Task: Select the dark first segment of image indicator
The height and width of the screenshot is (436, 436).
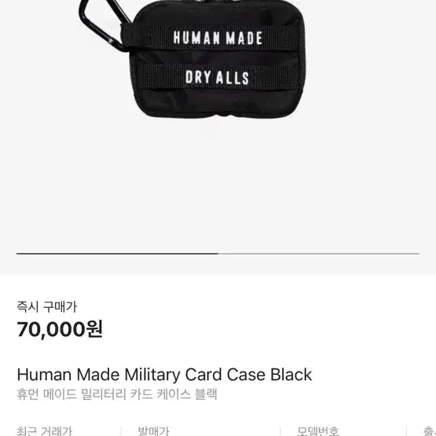Action: coord(117,254)
